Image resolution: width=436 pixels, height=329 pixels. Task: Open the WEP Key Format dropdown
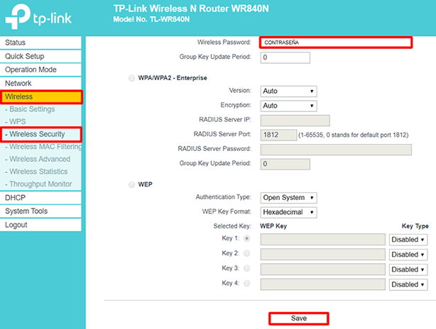click(x=288, y=213)
